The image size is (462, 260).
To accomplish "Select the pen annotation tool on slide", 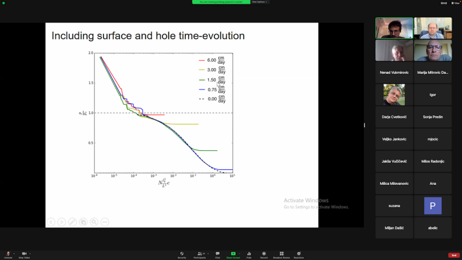I will point(73,222).
